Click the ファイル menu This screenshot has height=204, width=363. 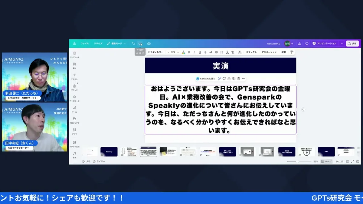click(84, 43)
